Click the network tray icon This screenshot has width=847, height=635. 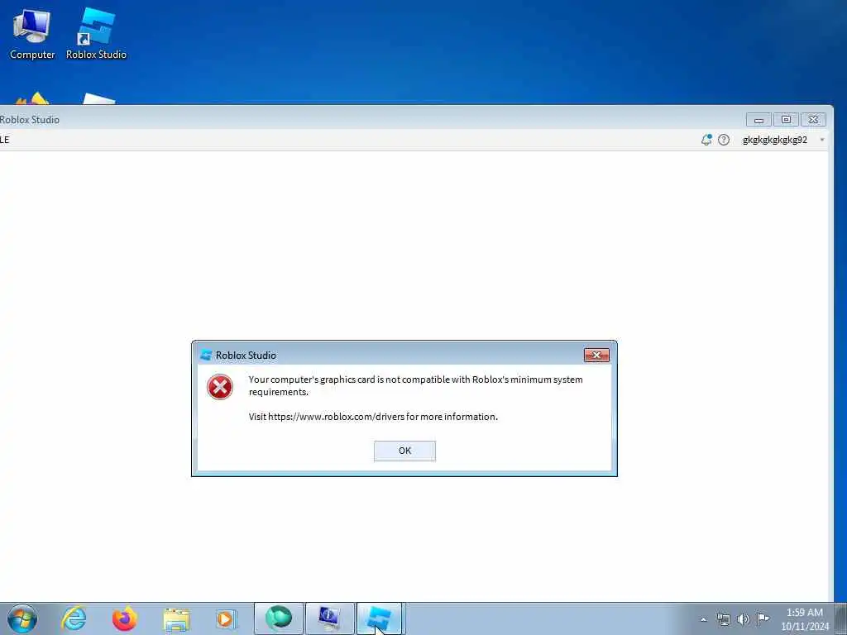(x=723, y=619)
